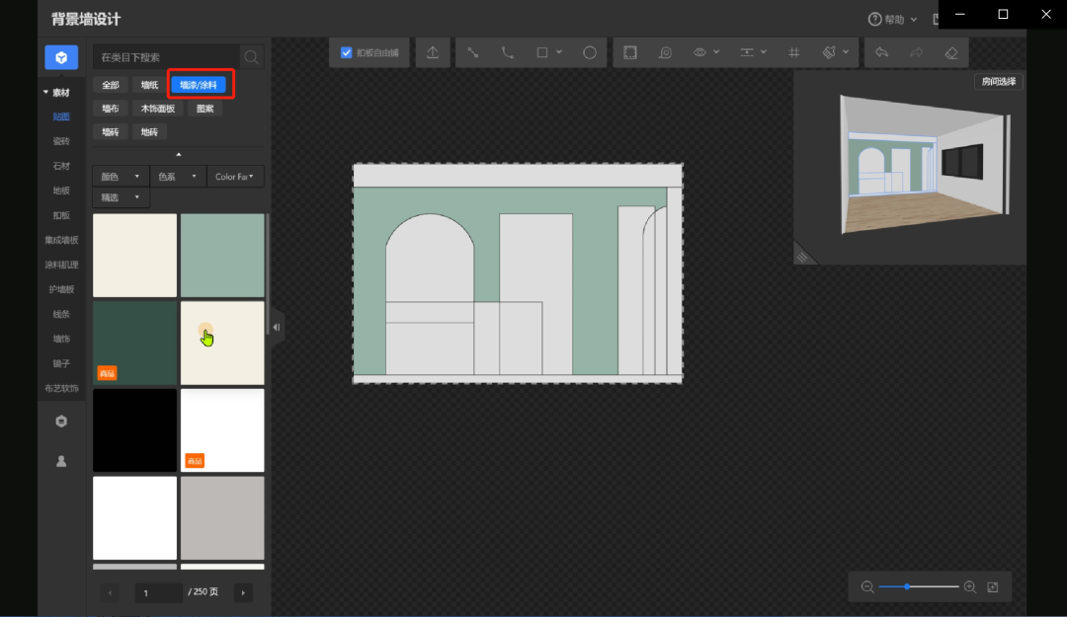The height and width of the screenshot is (617, 1067).
Task: Select the 木饰面板 category tag
Action: coord(158,109)
